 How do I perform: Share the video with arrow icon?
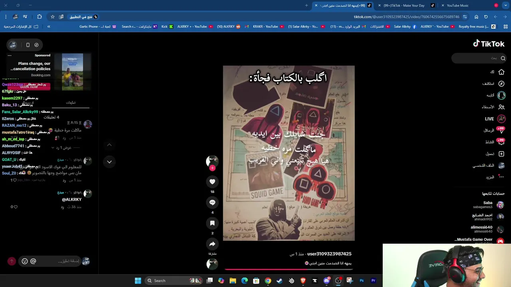tap(212, 244)
